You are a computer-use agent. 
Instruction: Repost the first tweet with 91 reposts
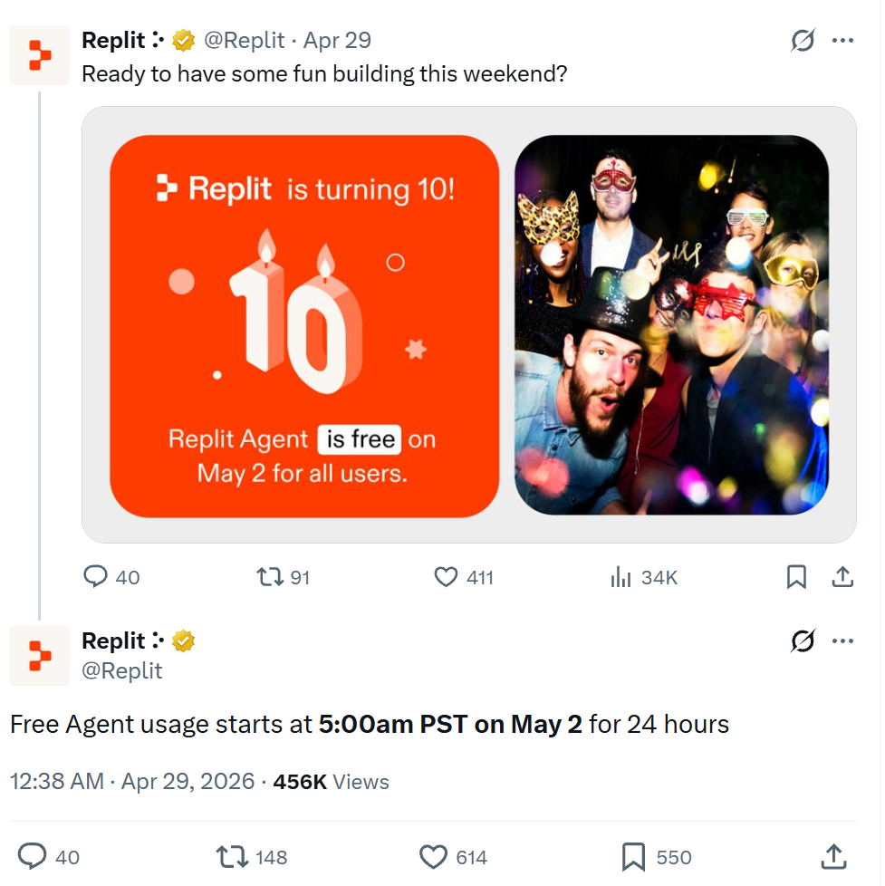pos(270,577)
